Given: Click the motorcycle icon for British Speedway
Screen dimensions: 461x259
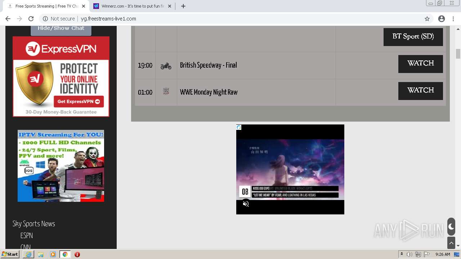Looking at the screenshot, I should pyautogui.click(x=166, y=65).
